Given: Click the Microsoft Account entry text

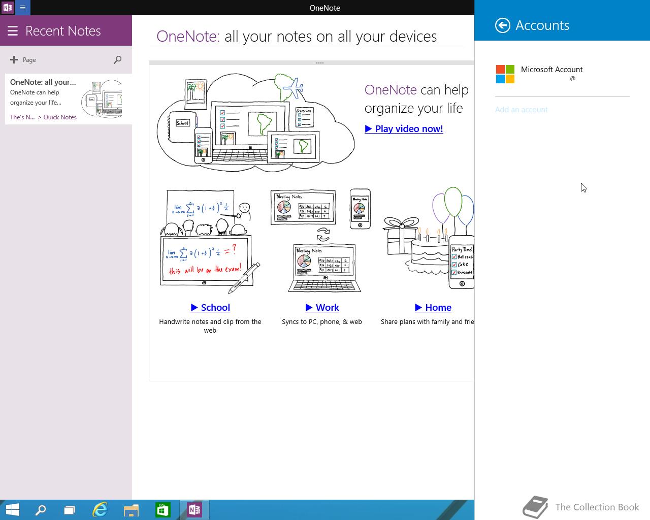Looking at the screenshot, I should point(552,70).
